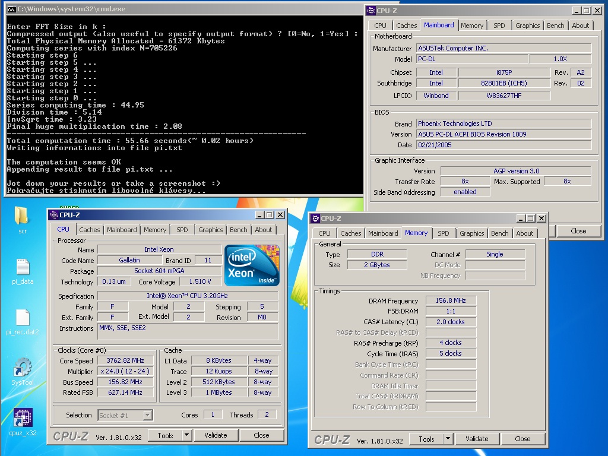The height and width of the screenshot is (456, 608).
Task: Select SPD tab in Memory window
Action: [x=443, y=233]
